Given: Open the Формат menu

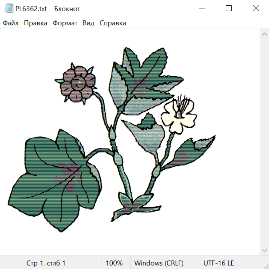Looking at the screenshot, I should point(65,23).
